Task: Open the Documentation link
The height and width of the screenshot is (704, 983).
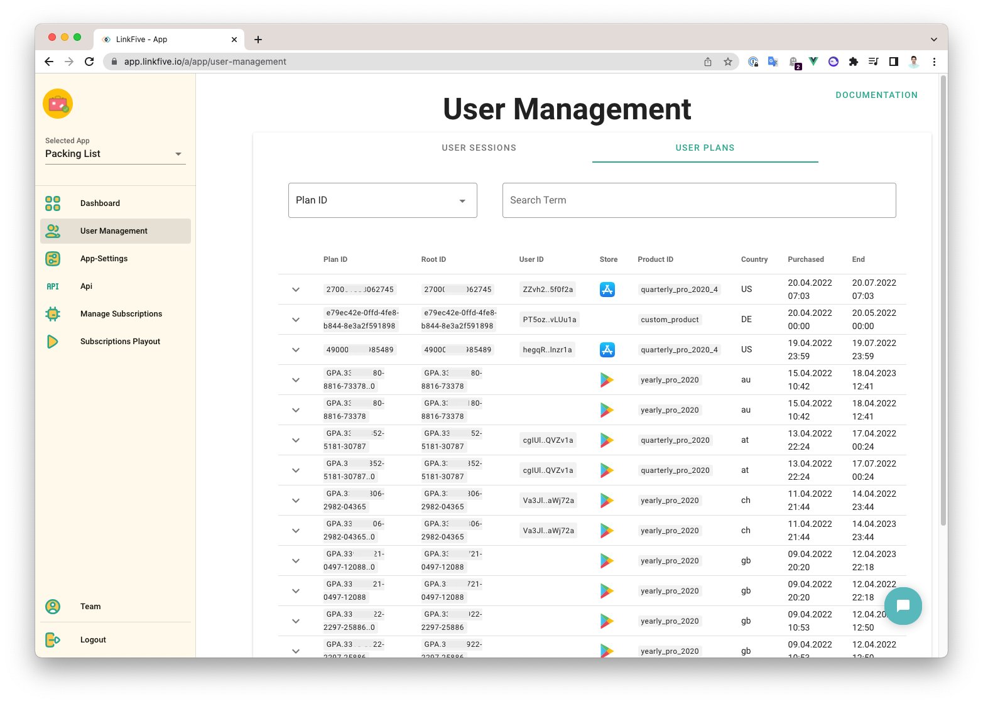Action: tap(877, 95)
